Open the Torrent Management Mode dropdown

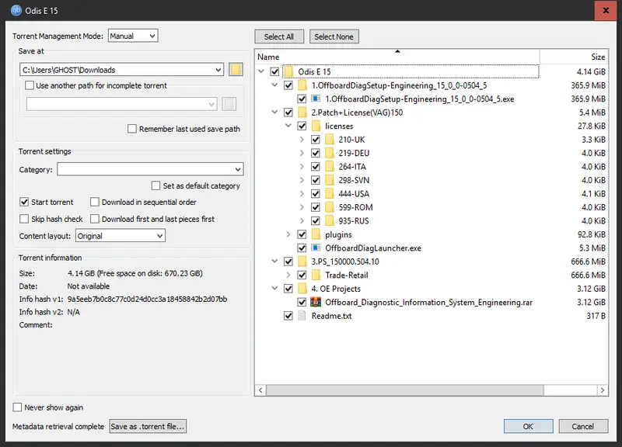pyautogui.click(x=133, y=36)
